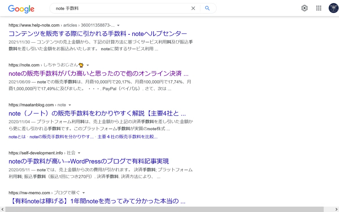Click the https://note.com URL text

tap(24, 65)
